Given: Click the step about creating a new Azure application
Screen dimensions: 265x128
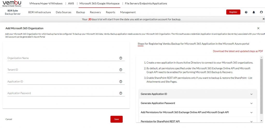Looking at the screenshot, I should tap(200, 63).
